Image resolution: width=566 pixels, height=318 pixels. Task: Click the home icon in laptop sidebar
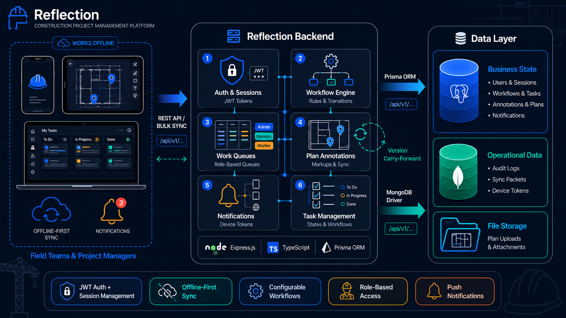[x=33, y=131]
